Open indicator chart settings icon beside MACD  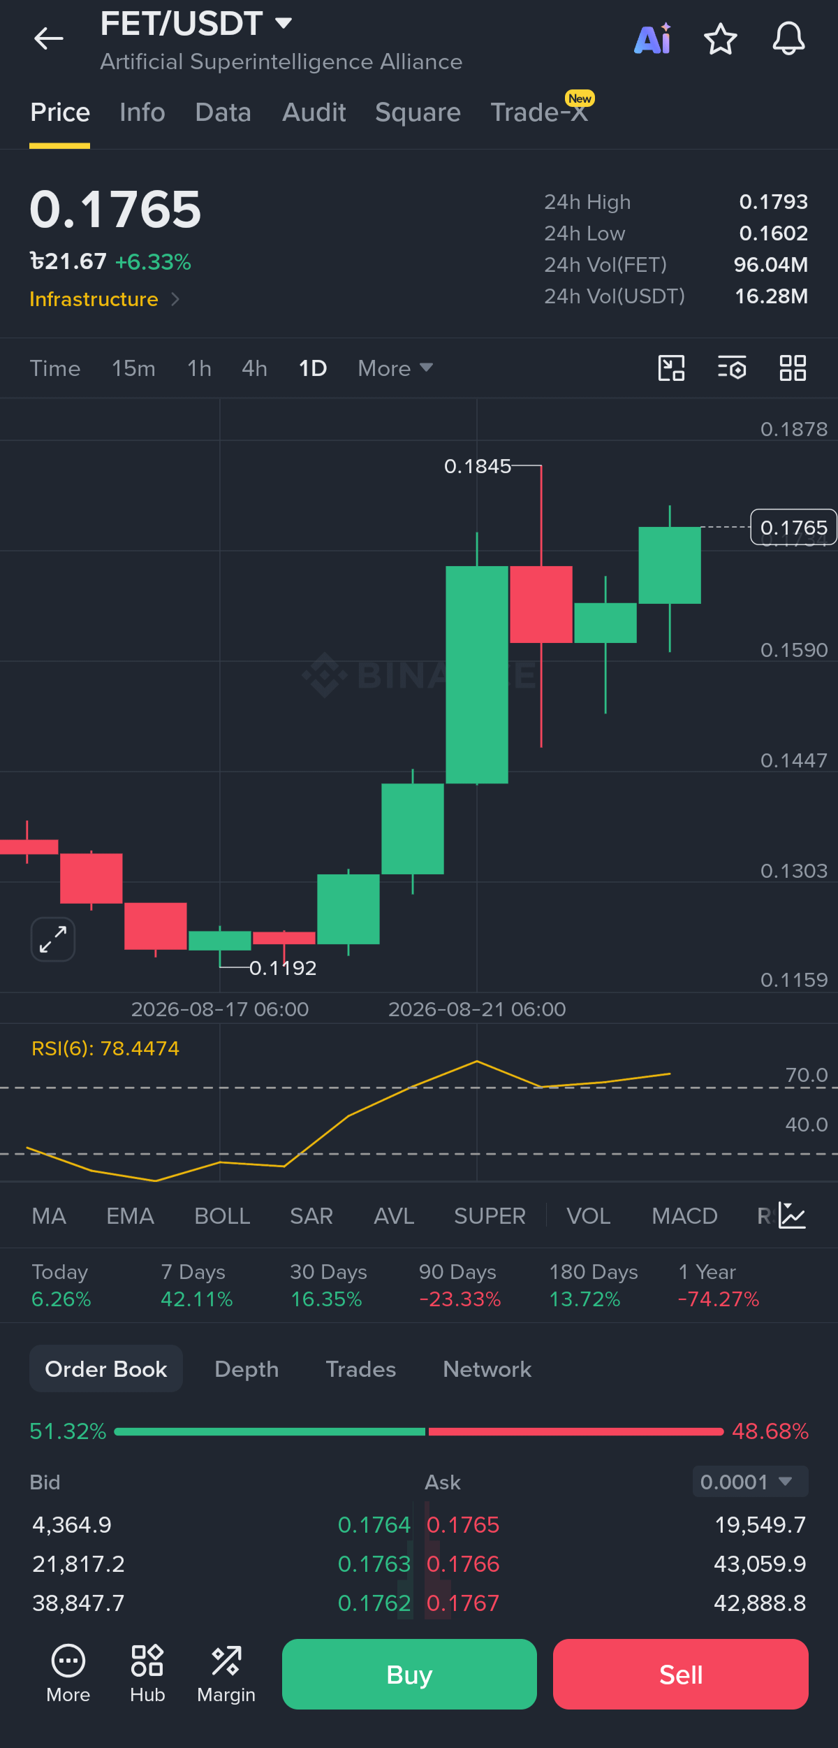point(793,1215)
